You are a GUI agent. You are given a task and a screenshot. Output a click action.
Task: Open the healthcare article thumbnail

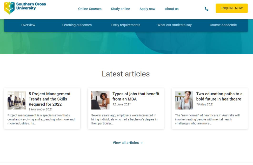(184, 101)
